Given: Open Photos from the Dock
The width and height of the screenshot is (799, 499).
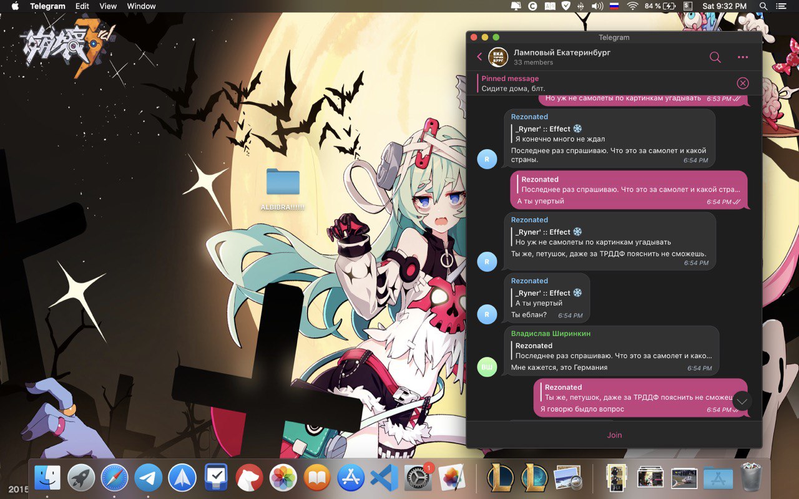Looking at the screenshot, I should [283, 478].
